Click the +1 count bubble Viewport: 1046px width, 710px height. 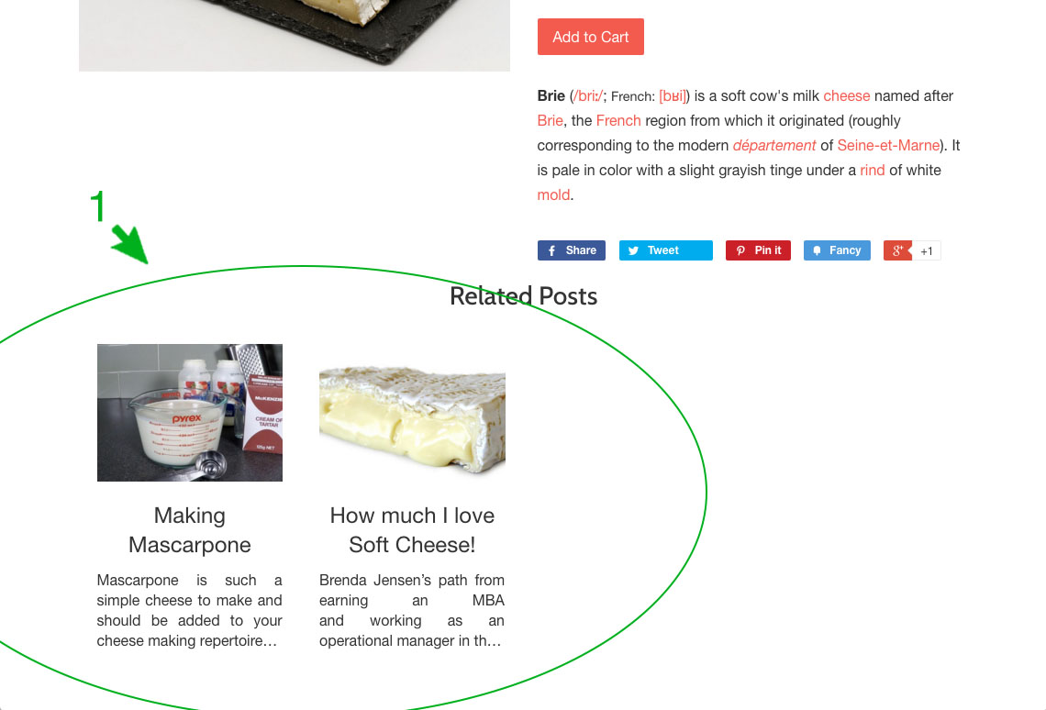coord(927,251)
